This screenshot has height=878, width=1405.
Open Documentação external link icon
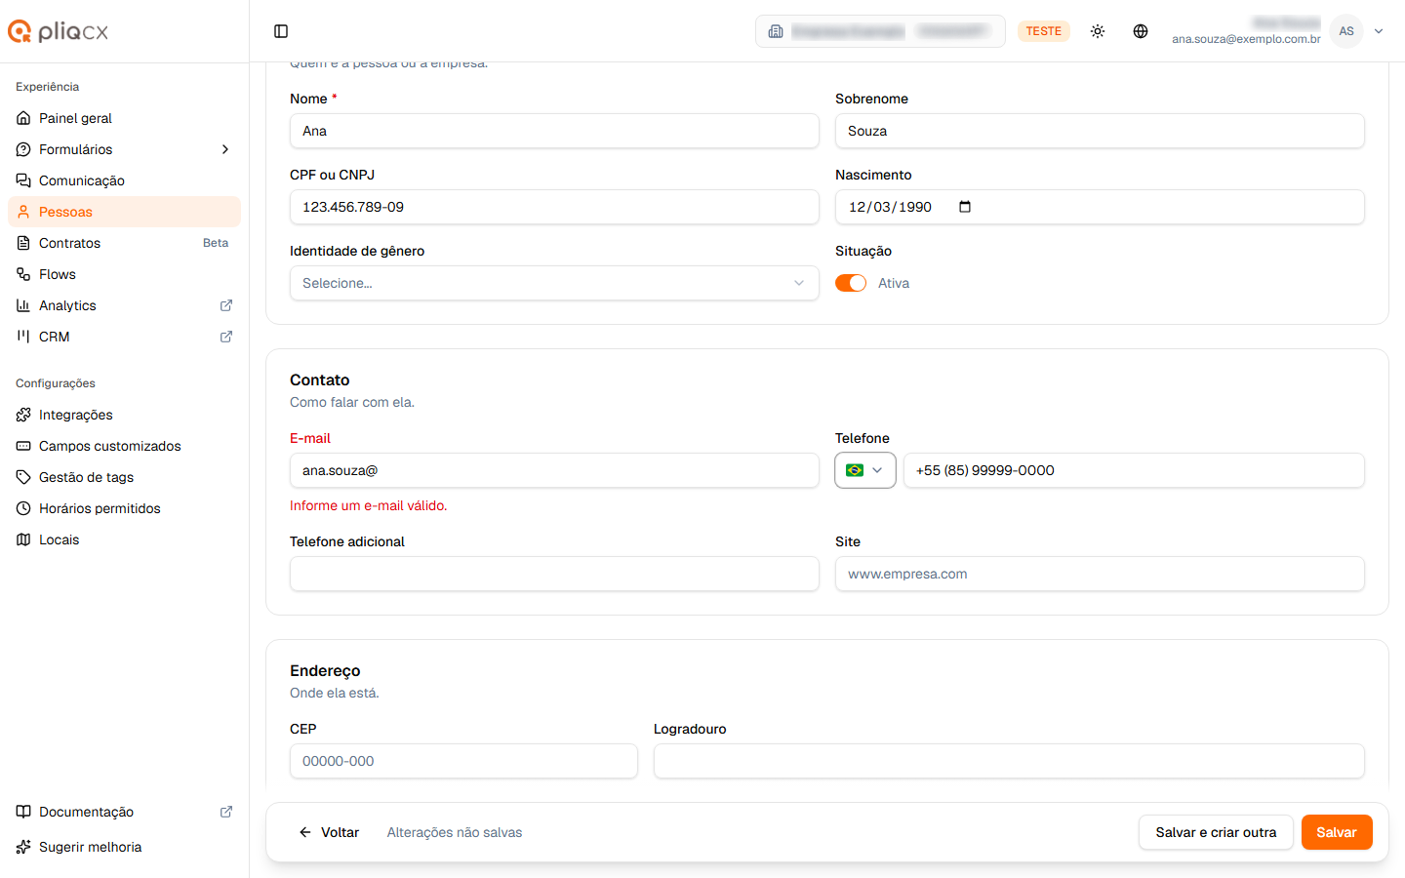[x=226, y=812]
